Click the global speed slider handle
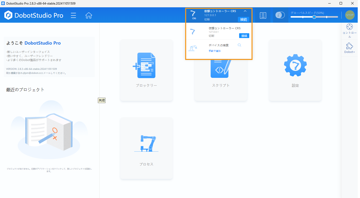 click(314, 17)
